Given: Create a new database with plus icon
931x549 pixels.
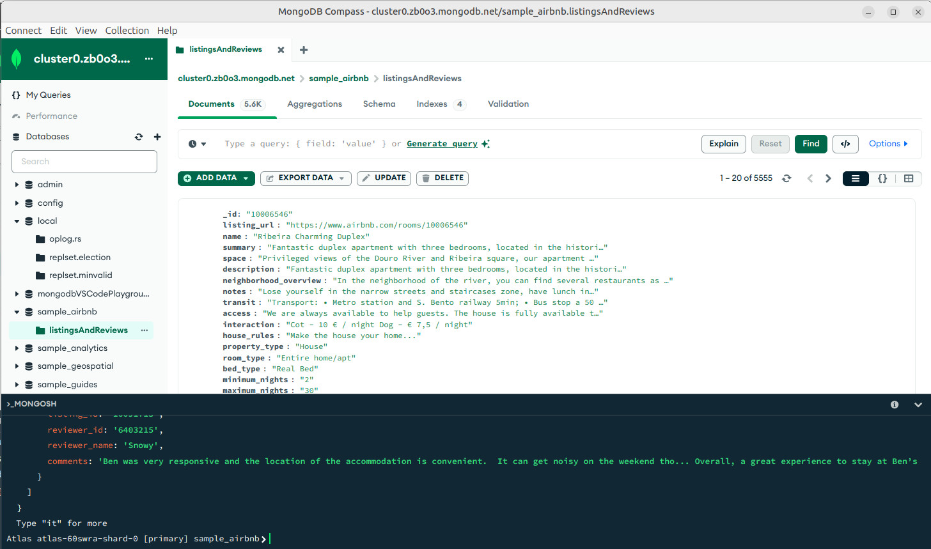Looking at the screenshot, I should click(x=157, y=137).
